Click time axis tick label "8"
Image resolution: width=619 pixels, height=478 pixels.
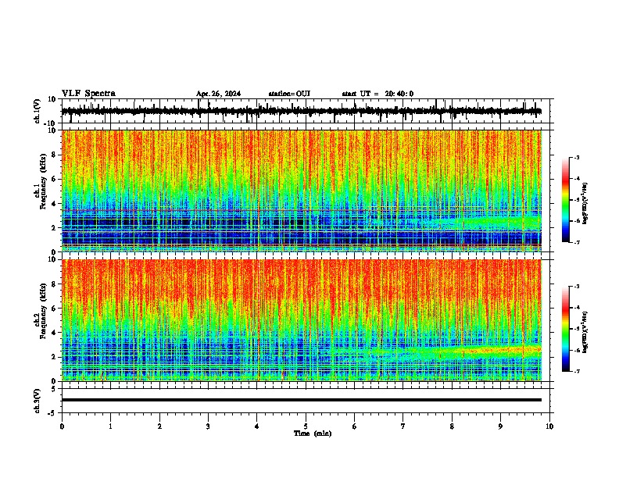click(x=452, y=426)
